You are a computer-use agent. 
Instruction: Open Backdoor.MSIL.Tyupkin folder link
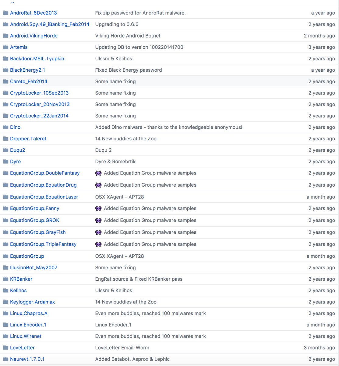pyautogui.click(x=37, y=59)
